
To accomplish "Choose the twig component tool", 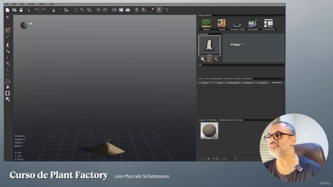I will pos(8,58).
